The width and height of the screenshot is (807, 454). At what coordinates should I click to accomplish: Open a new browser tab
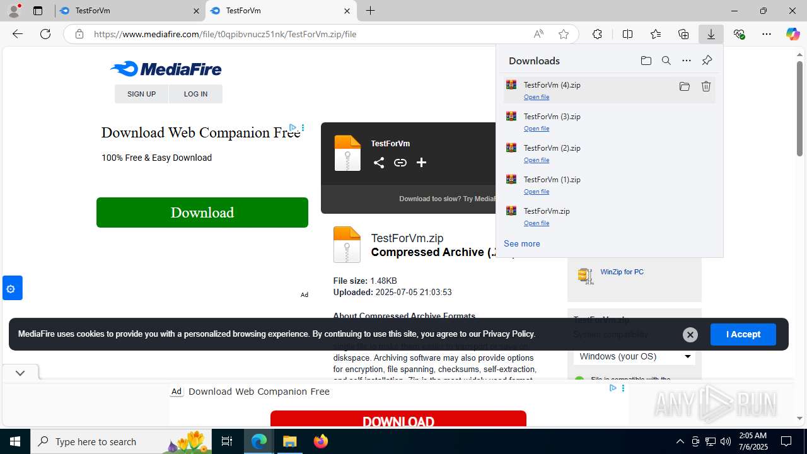click(x=371, y=11)
